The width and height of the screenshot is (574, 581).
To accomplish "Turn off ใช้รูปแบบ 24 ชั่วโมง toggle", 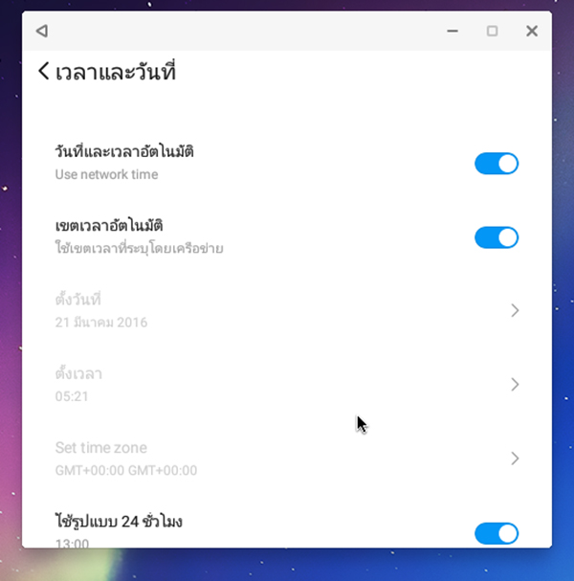I will tap(497, 533).
